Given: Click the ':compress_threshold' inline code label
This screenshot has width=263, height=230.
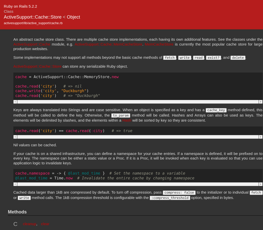Looking at the screenshot, I should [x=170, y=198].
